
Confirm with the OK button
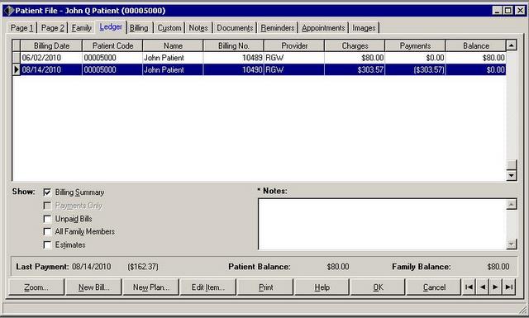click(x=378, y=287)
